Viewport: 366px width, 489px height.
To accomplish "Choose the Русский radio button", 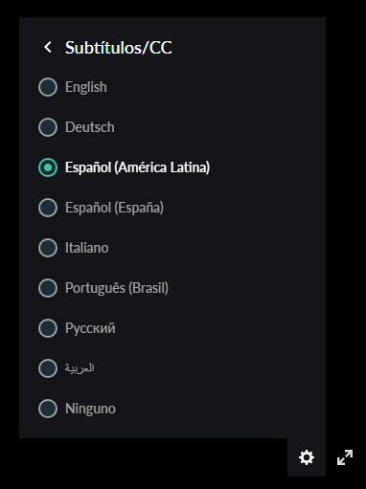I will tap(48, 328).
